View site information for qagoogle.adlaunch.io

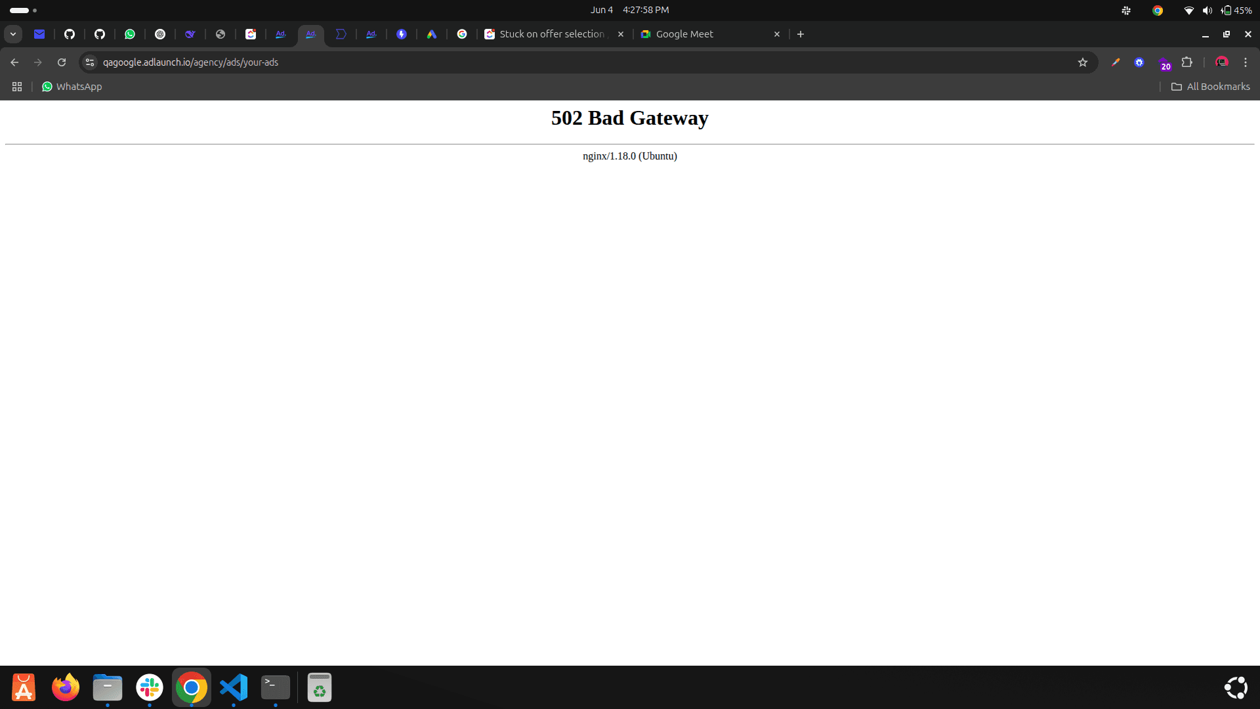pos(90,62)
